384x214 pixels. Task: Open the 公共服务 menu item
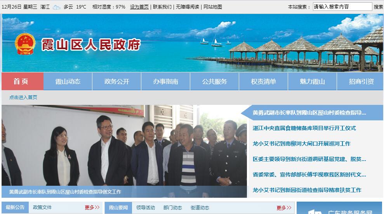[x=215, y=81]
